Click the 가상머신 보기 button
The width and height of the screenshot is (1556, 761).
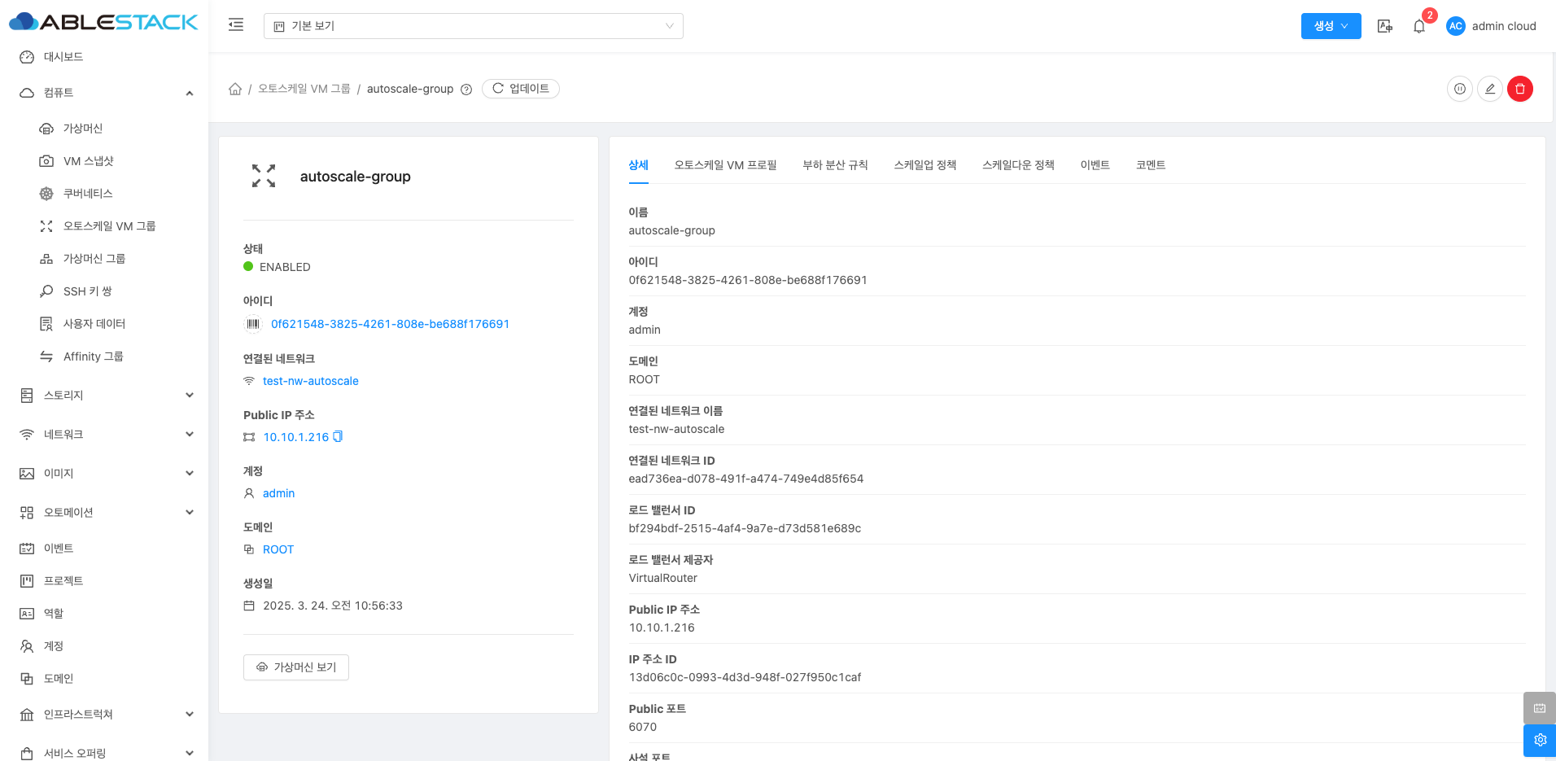(296, 667)
